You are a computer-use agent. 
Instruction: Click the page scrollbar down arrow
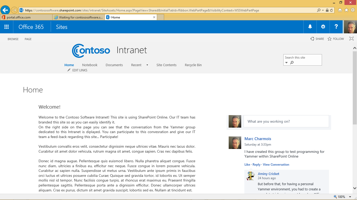355,188
